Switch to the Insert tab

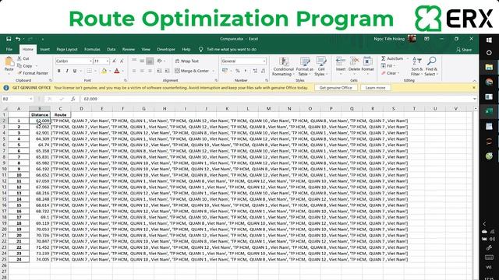(45, 49)
